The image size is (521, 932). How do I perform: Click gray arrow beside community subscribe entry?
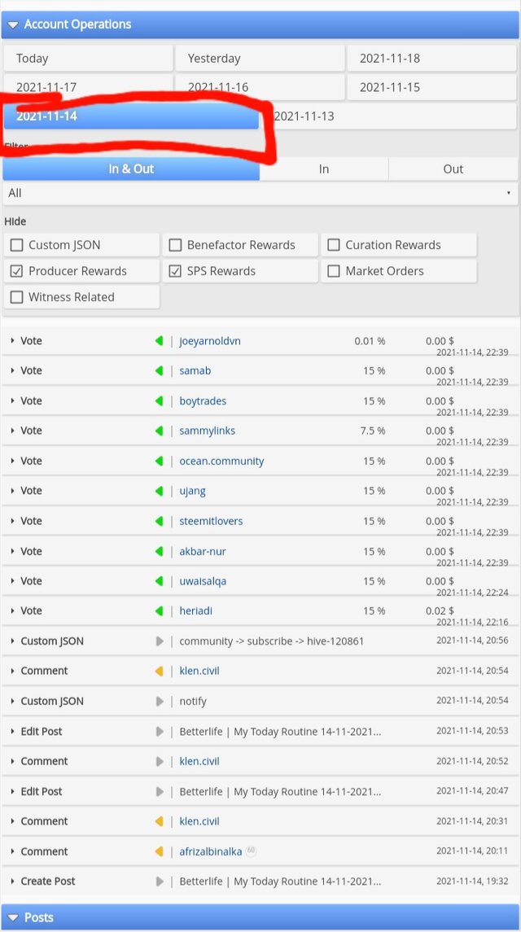[160, 641]
